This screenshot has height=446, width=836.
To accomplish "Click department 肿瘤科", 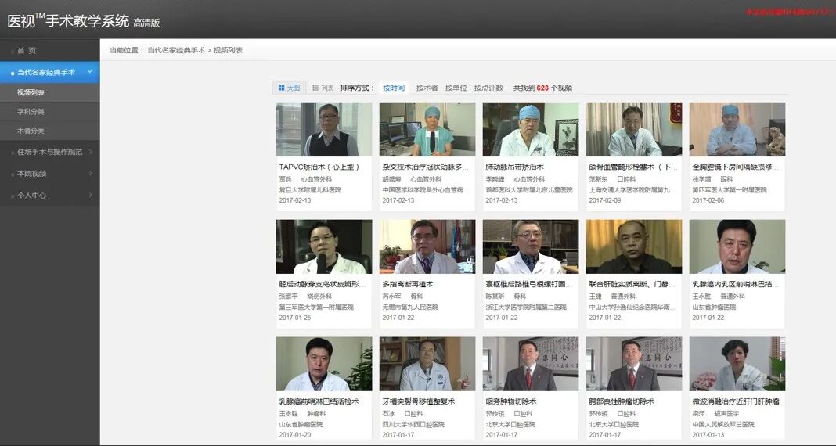I will tap(316, 413).
